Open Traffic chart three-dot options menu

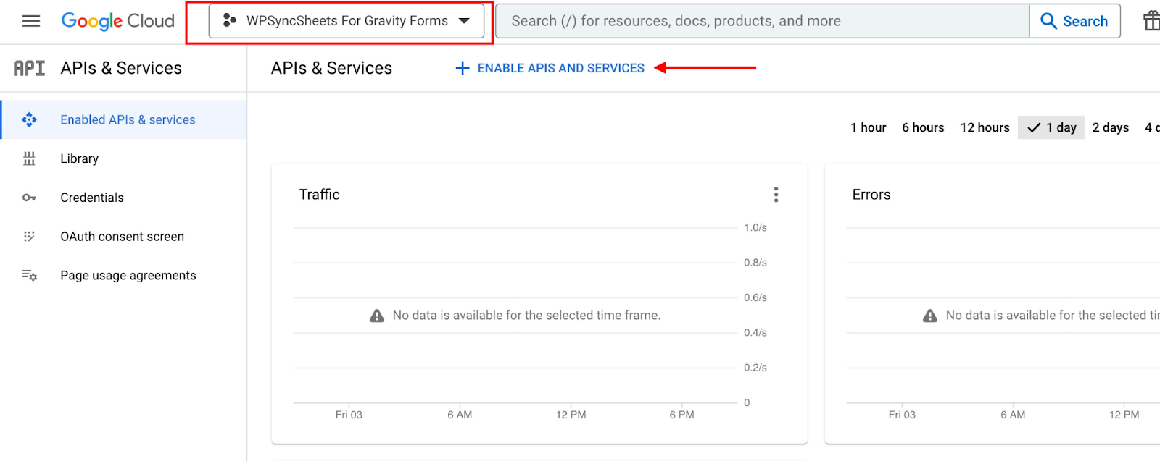pyautogui.click(x=776, y=195)
